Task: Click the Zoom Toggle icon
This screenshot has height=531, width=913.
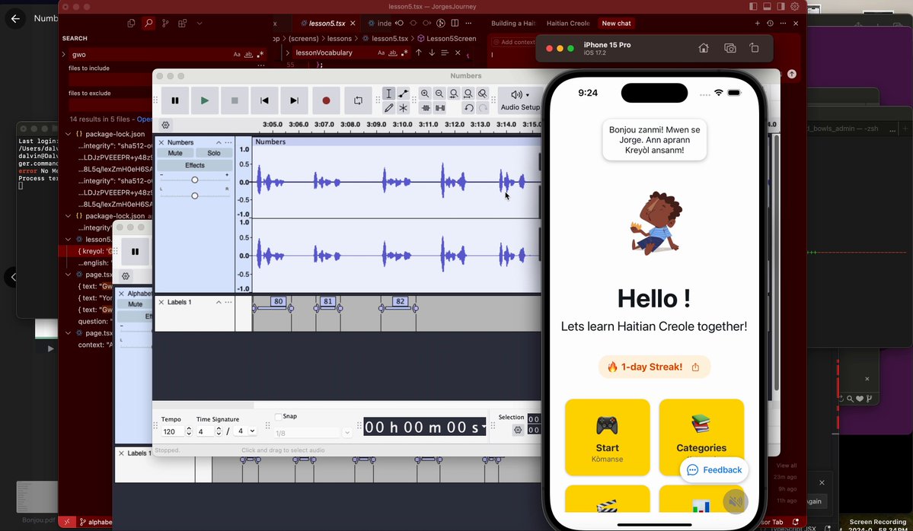Action: coord(482,94)
